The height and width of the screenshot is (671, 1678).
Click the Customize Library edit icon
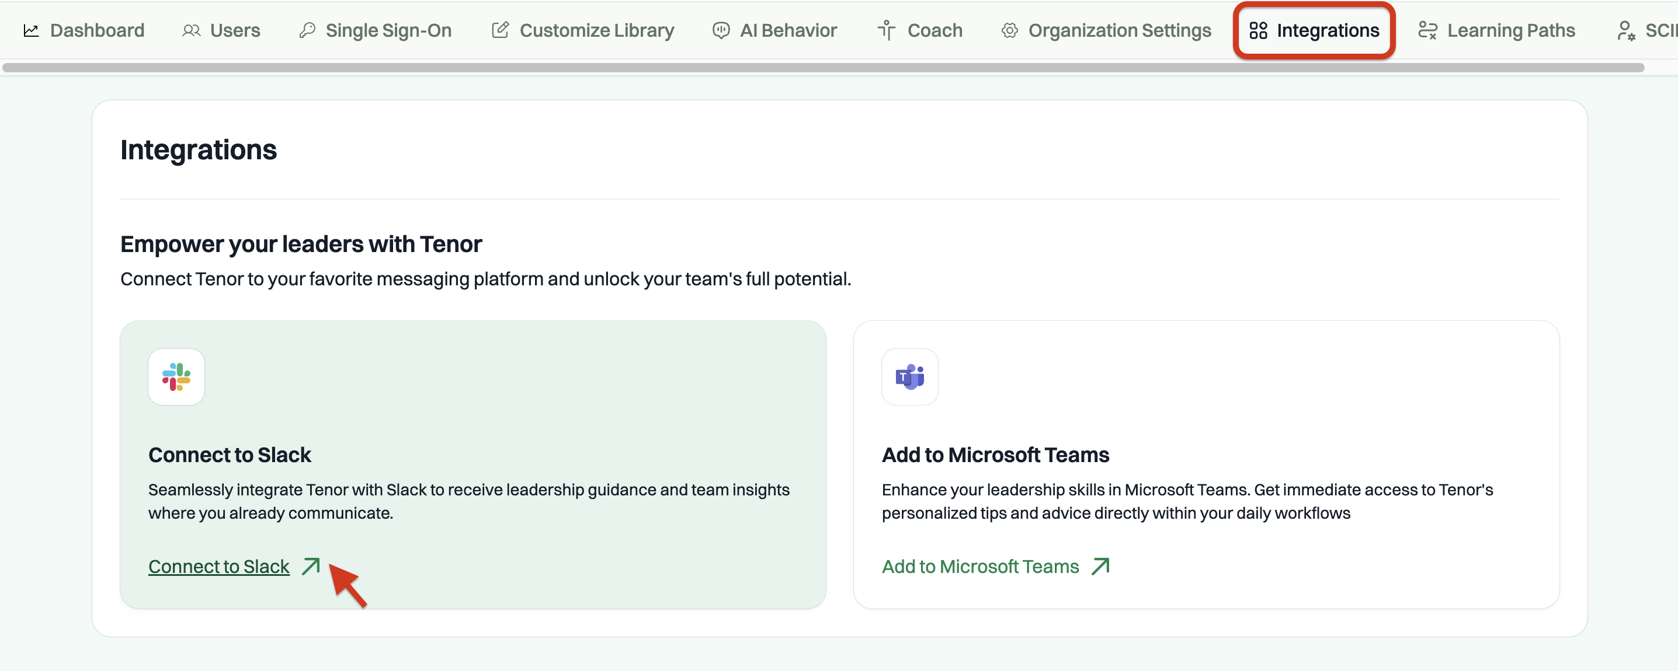(x=501, y=30)
